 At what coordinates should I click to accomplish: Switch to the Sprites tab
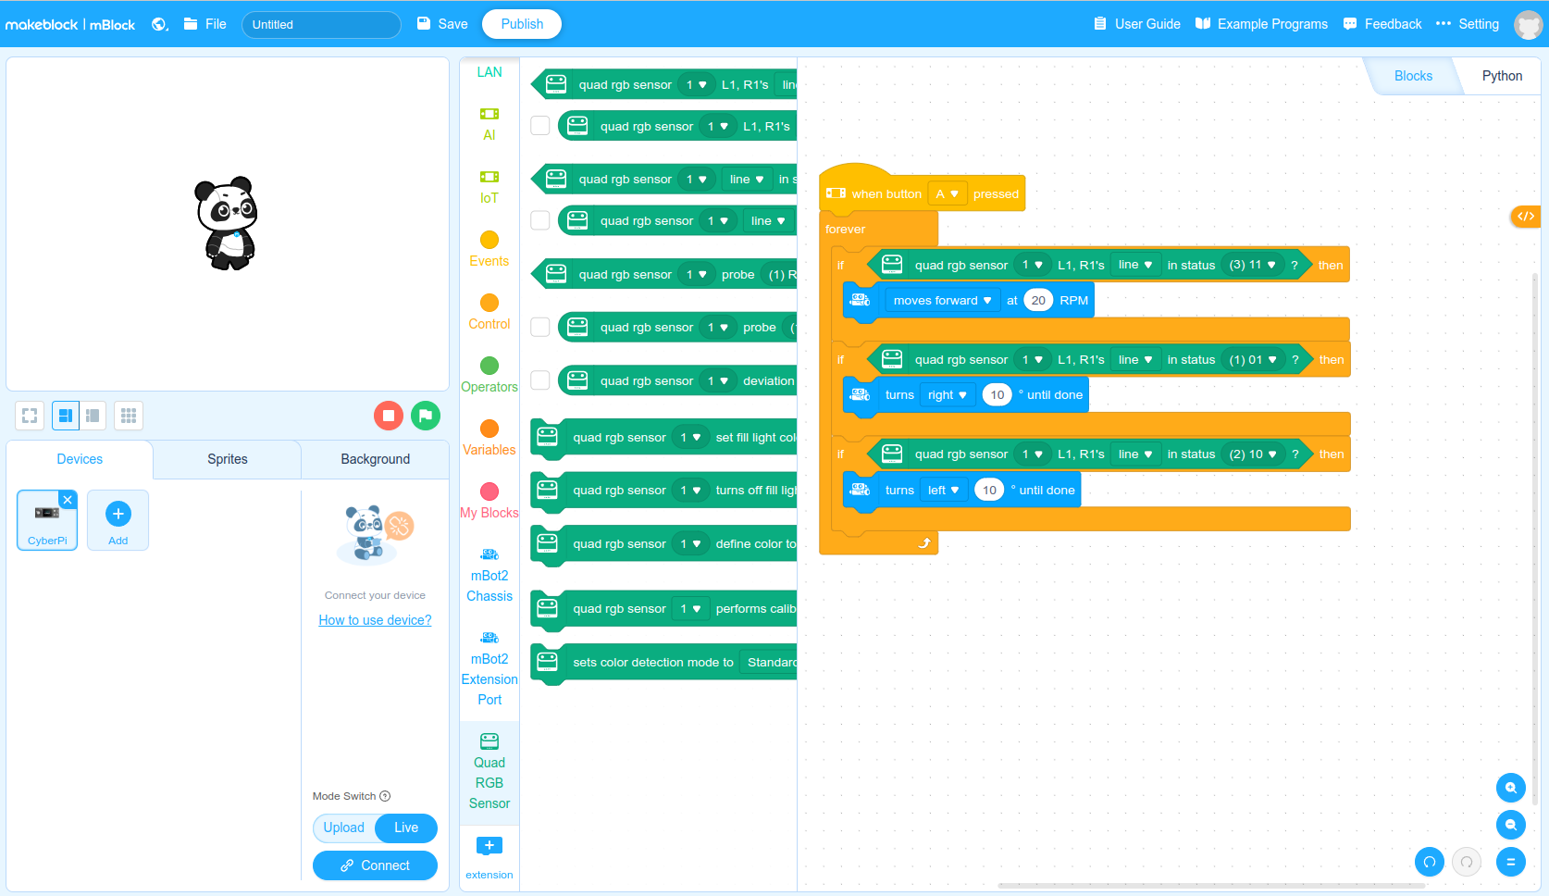pyautogui.click(x=228, y=459)
